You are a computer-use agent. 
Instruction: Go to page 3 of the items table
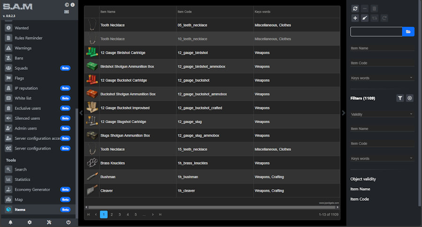(x=120, y=214)
